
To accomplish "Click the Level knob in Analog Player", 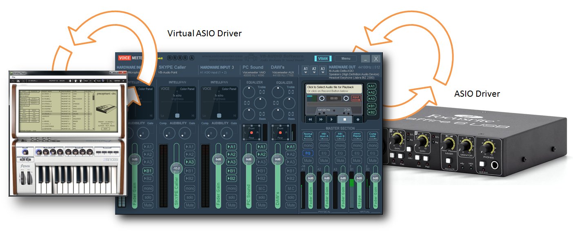I will pos(26,151).
